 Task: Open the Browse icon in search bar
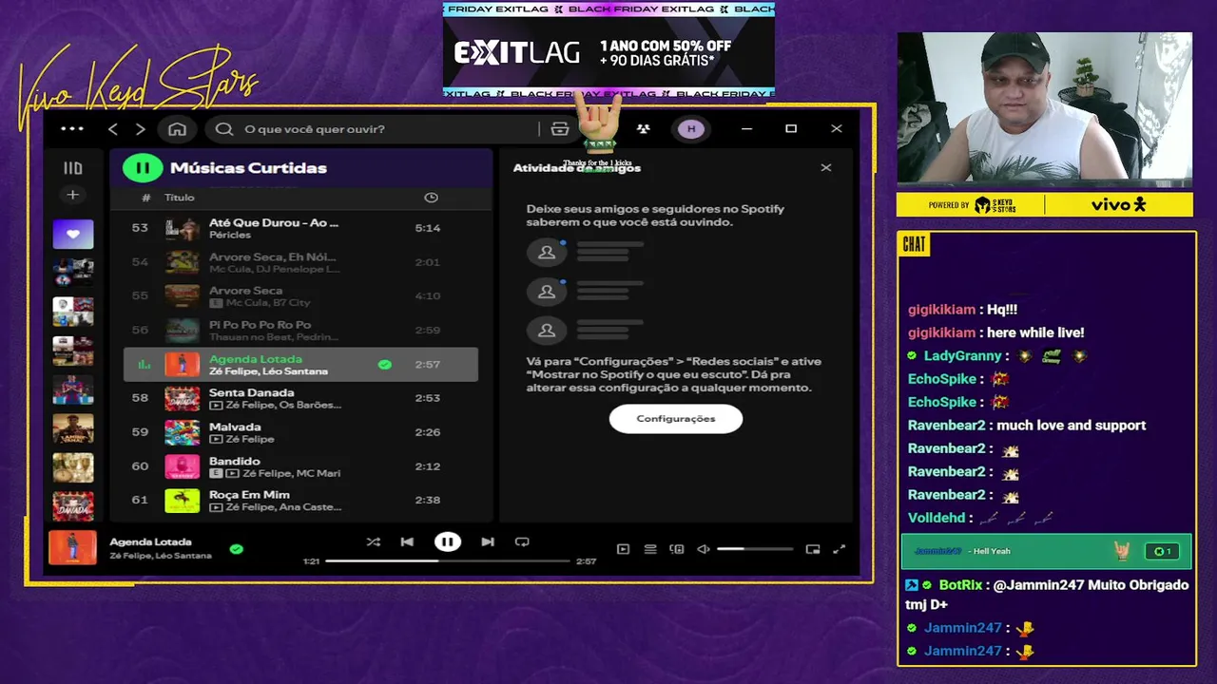(x=560, y=129)
